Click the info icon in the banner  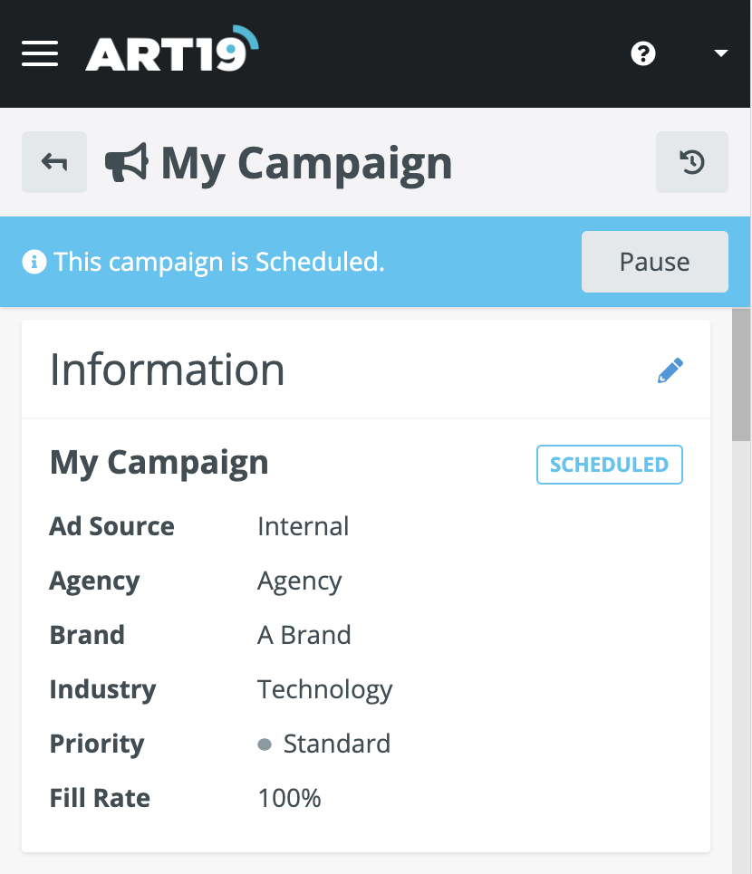point(34,263)
